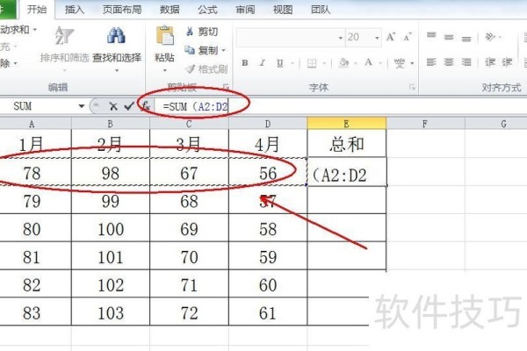The width and height of the screenshot is (527, 351).
Task: Cut selection with scissors icon
Action: pyautogui.click(x=190, y=32)
